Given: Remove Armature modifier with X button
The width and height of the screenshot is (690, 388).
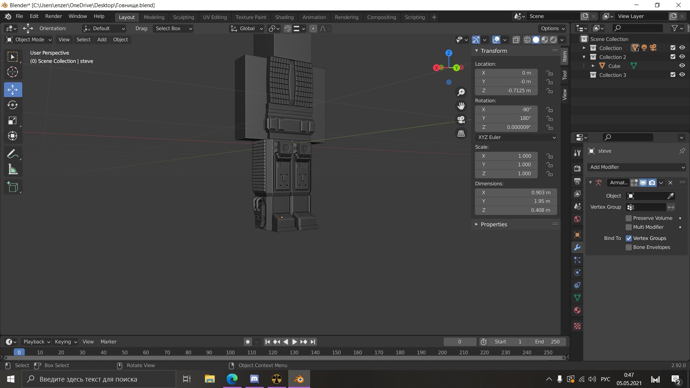Looking at the screenshot, I should pyautogui.click(x=670, y=183).
